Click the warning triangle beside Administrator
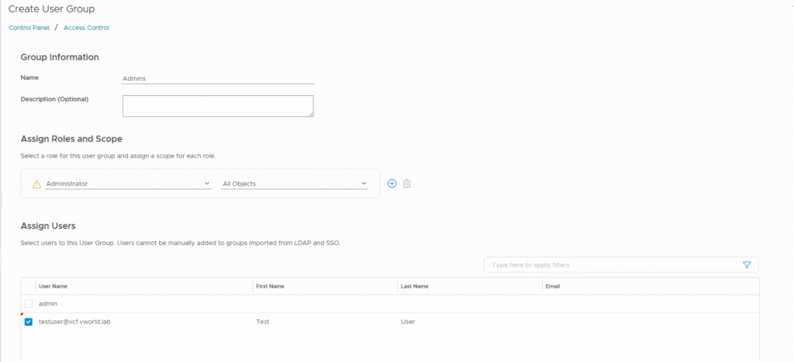Viewport: 794px width, 362px height. click(36, 184)
